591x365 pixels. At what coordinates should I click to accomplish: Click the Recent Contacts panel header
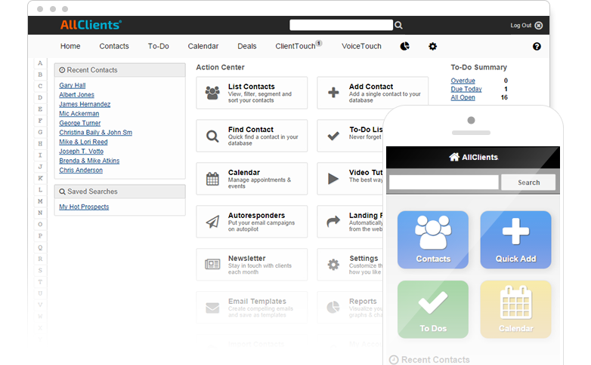tap(120, 70)
